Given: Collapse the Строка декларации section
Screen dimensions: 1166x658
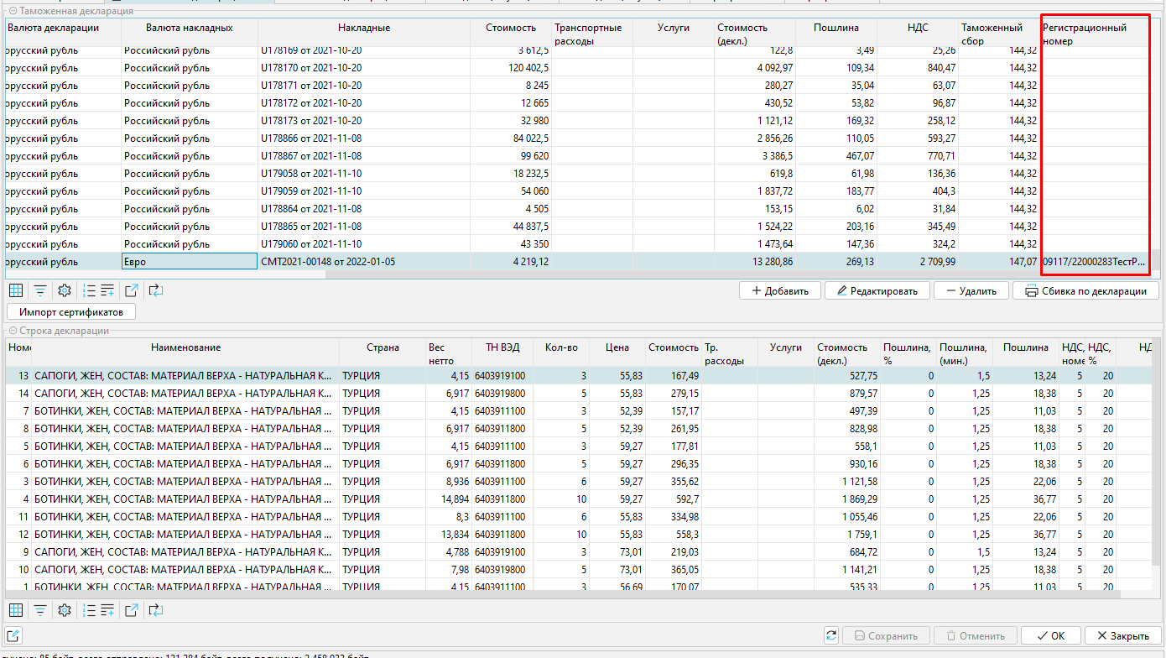Looking at the screenshot, I should pos(13,331).
